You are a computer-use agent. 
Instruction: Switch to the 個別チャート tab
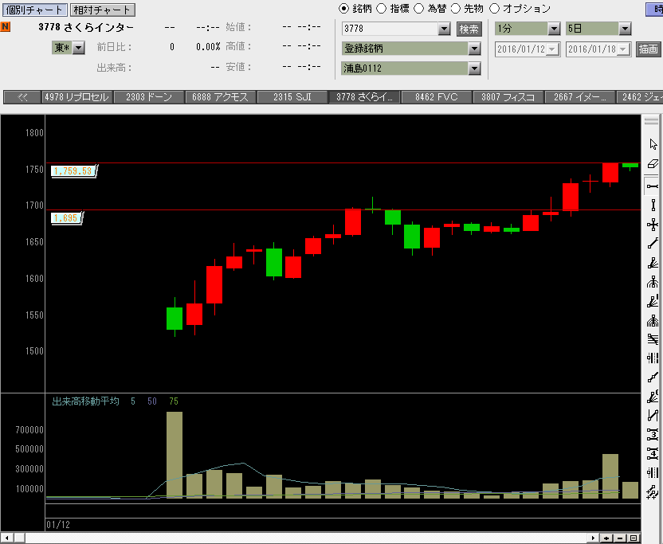point(34,10)
